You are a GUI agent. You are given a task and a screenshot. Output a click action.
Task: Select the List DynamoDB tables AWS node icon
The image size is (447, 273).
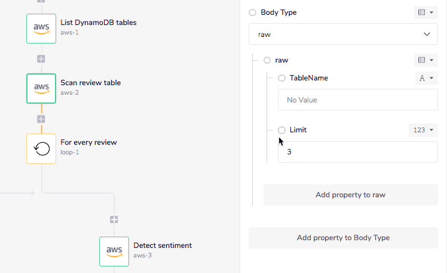(41, 28)
